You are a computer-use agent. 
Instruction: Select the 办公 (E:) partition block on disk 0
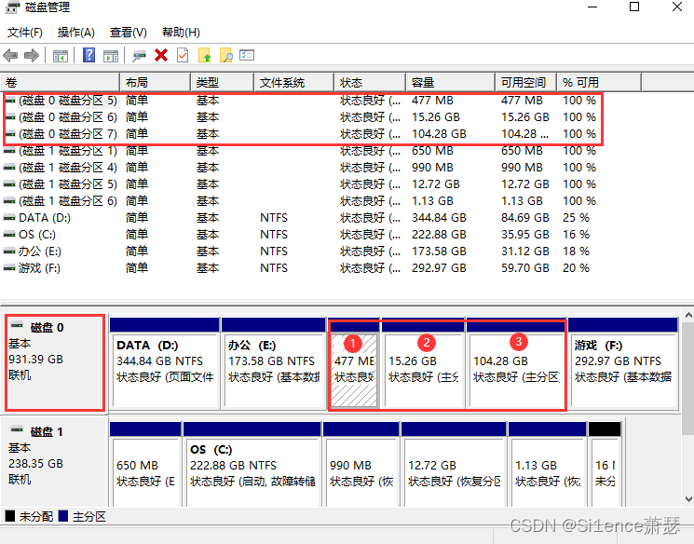tap(274, 363)
